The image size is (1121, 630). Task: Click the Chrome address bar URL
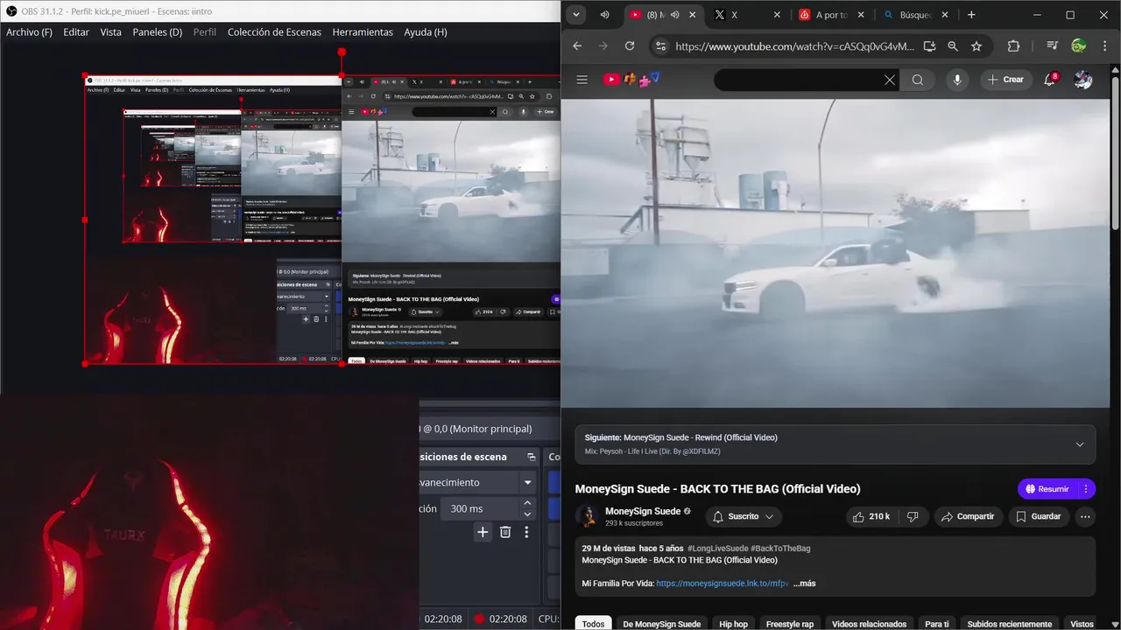(794, 46)
